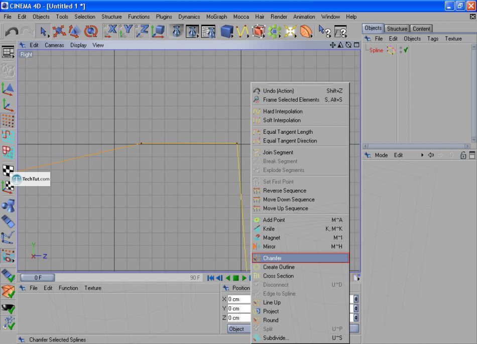
Task: Open the viewport Display menu
Action: tap(78, 45)
